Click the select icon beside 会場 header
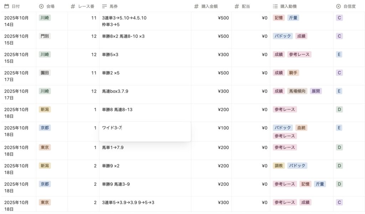 tap(41, 6)
